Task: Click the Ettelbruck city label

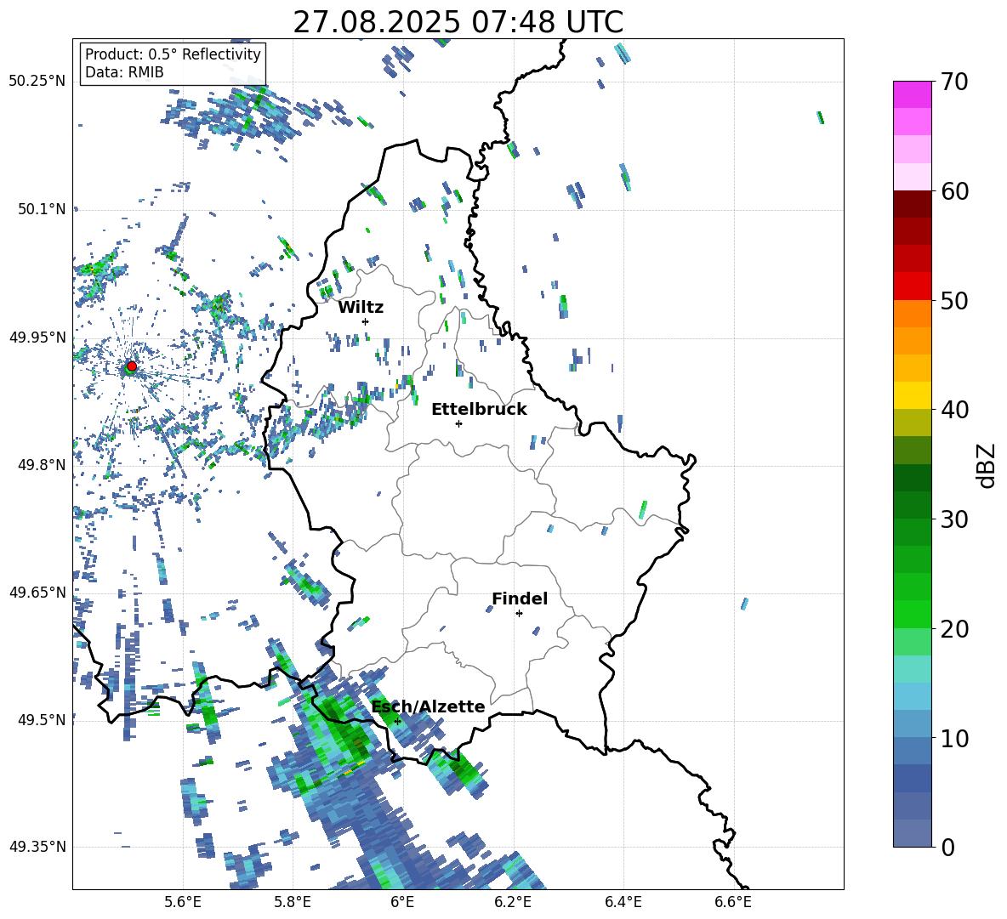Action: [479, 410]
